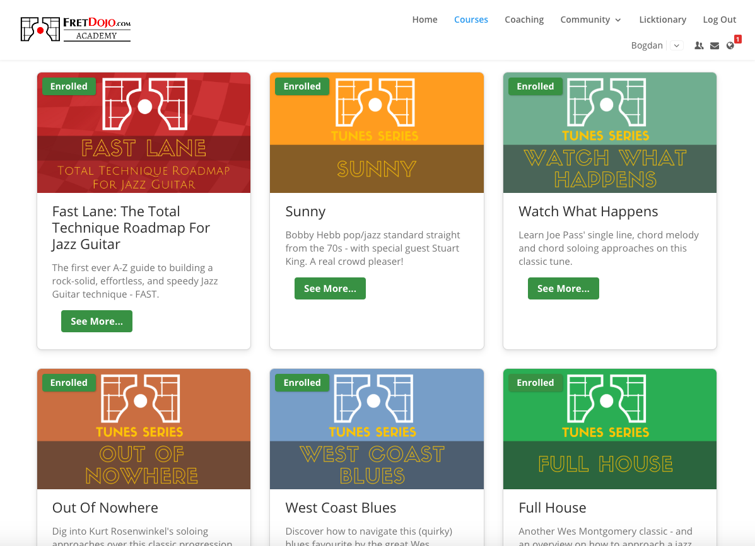The height and width of the screenshot is (546, 755).
Task: Go to the Home page
Action: 424,20
